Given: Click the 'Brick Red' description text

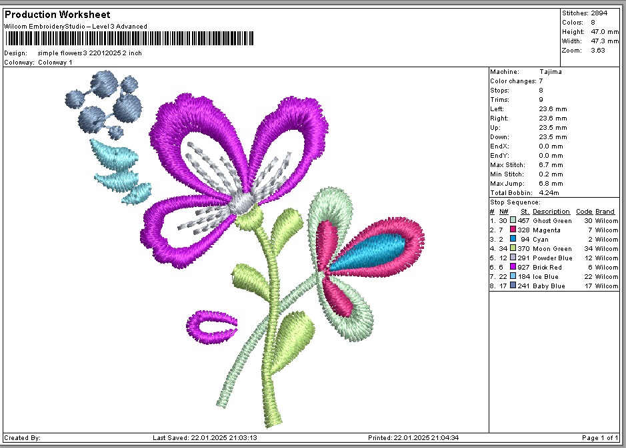Looking at the screenshot, I should (x=547, y=267).
